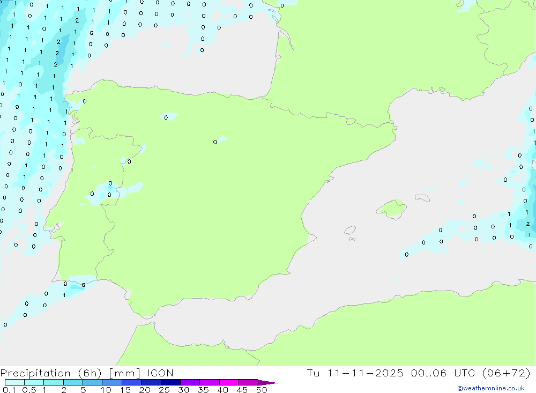Viewport: 536px width, 393px height.
Task: Click the legend scale label "30"
Action: pyautogui.click(x=183, y=390)
